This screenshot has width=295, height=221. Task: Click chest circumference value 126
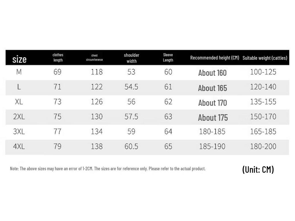tap(97, 102)
